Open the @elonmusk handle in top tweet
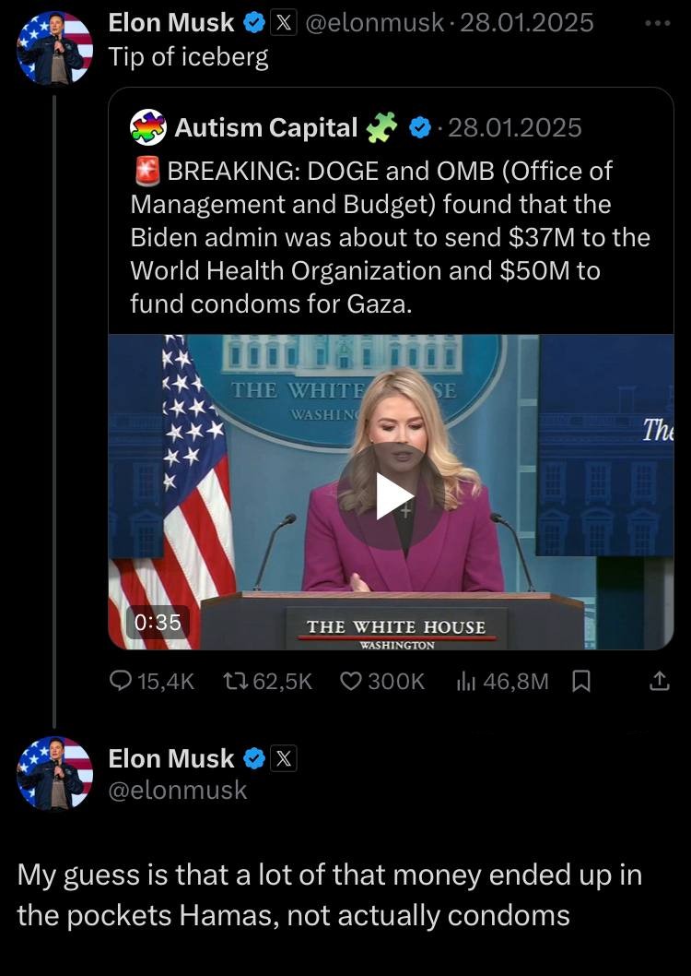The image size is (691, 976). pyautogui.click(x=374, y=22)
